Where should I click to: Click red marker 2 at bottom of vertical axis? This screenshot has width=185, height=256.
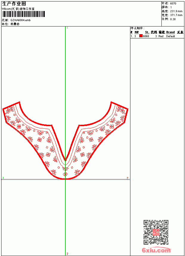point(67,254)
